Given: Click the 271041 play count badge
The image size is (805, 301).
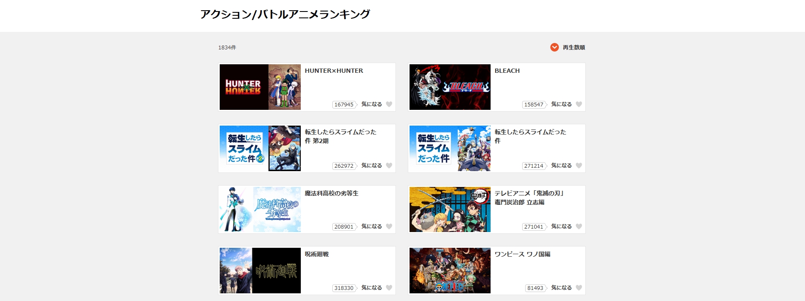Looking at the screenshot, I should [535, 227].
